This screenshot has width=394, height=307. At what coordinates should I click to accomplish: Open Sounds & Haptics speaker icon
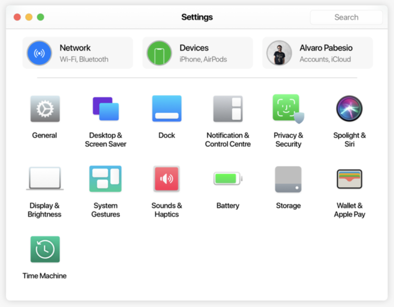[167, 179]
